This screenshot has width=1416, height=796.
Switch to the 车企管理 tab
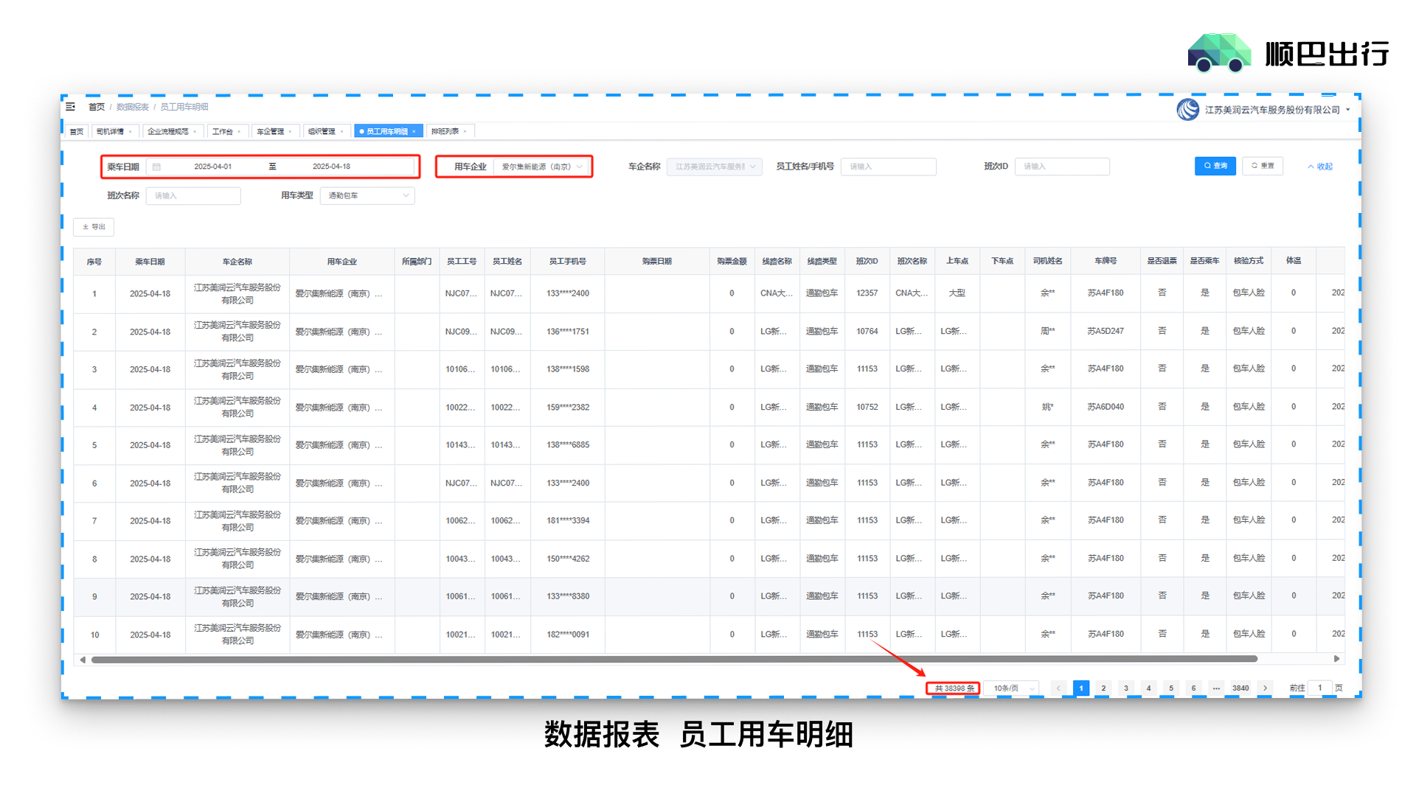[271, 132]
